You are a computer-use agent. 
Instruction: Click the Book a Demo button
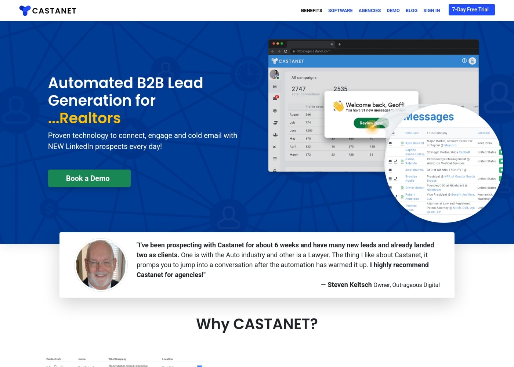tap(89, 178)
